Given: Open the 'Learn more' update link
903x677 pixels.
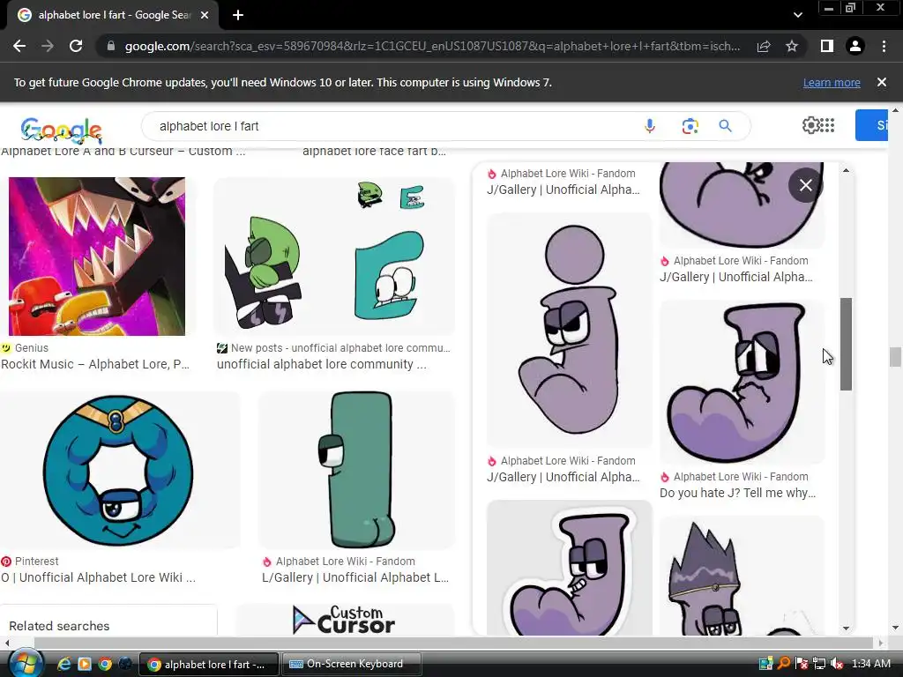Looking at the screenshot, I should pyautogui.click(x=832, y=82).
